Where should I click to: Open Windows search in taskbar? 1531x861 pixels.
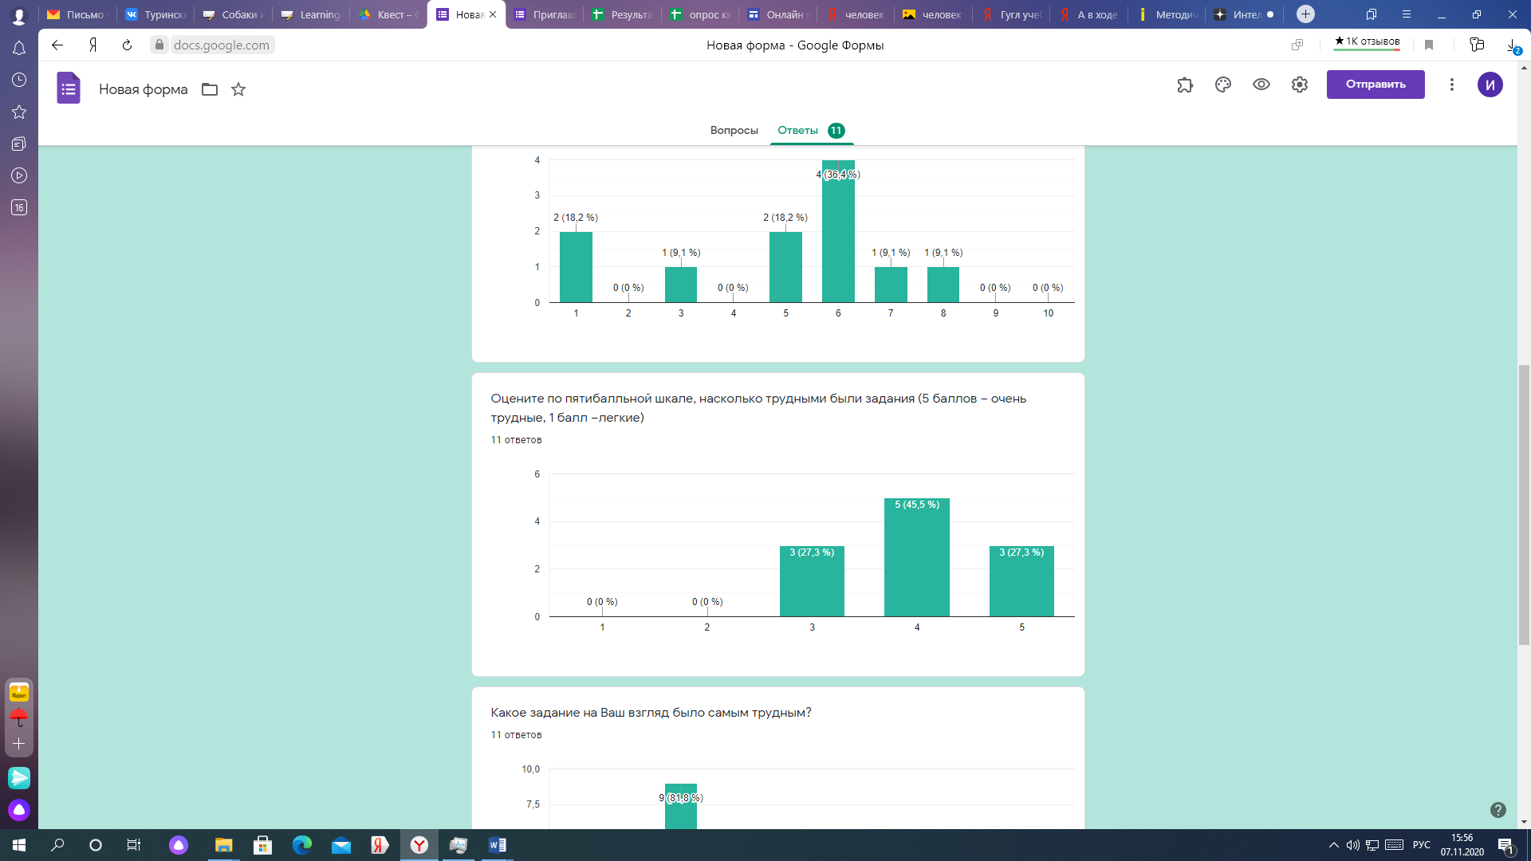(x=57, y=845)
